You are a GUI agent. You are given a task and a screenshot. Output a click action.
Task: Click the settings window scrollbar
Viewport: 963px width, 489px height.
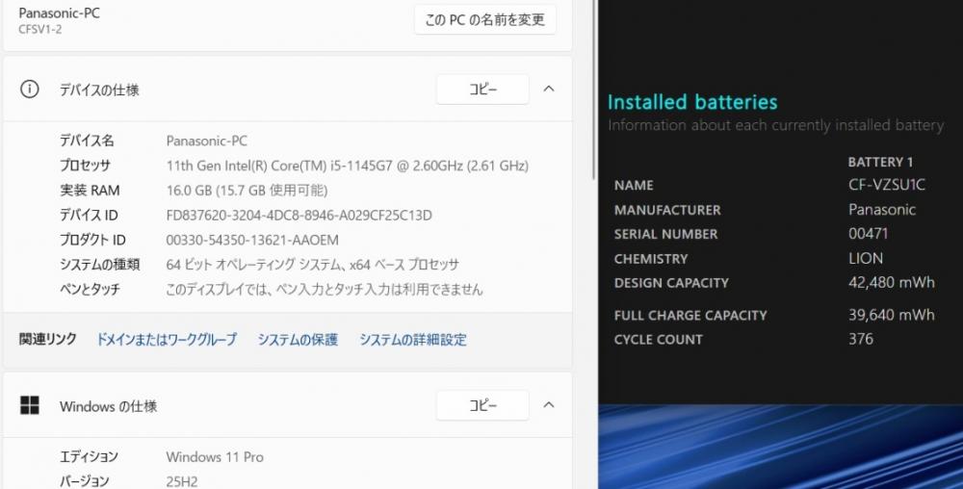(594, 90)
